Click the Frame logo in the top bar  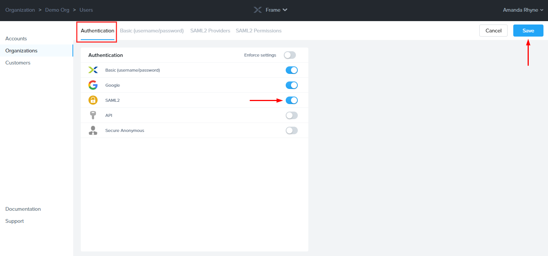coord(257,10)
